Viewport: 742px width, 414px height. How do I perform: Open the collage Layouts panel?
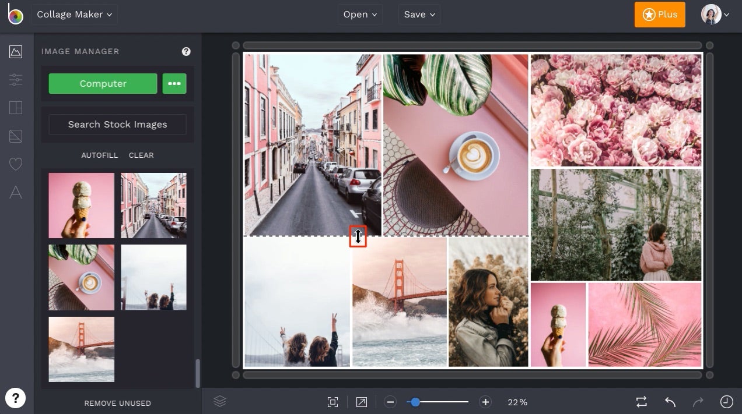point(16,108)
